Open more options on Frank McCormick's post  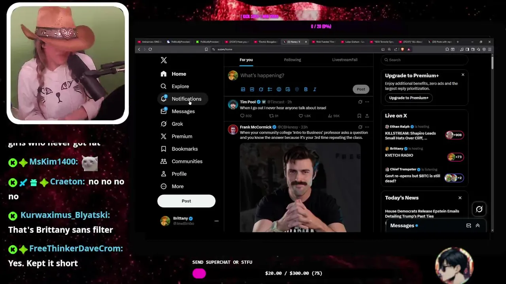(367, 127)
